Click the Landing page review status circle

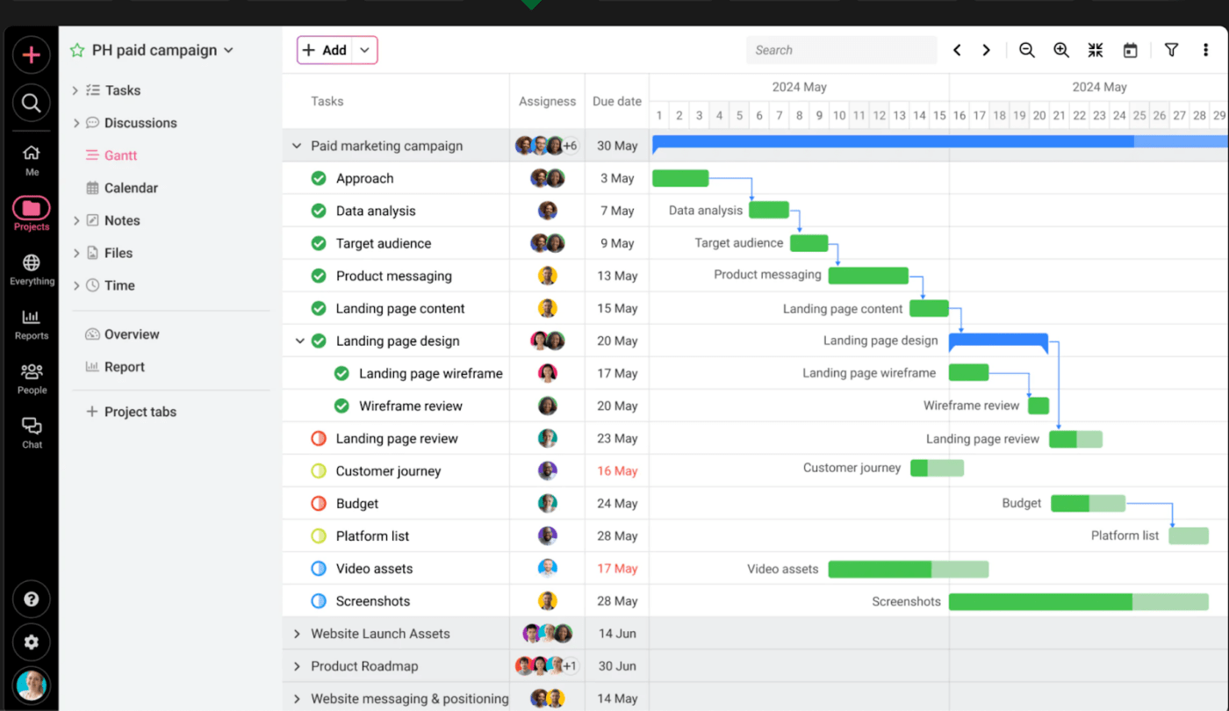point(319,438)
